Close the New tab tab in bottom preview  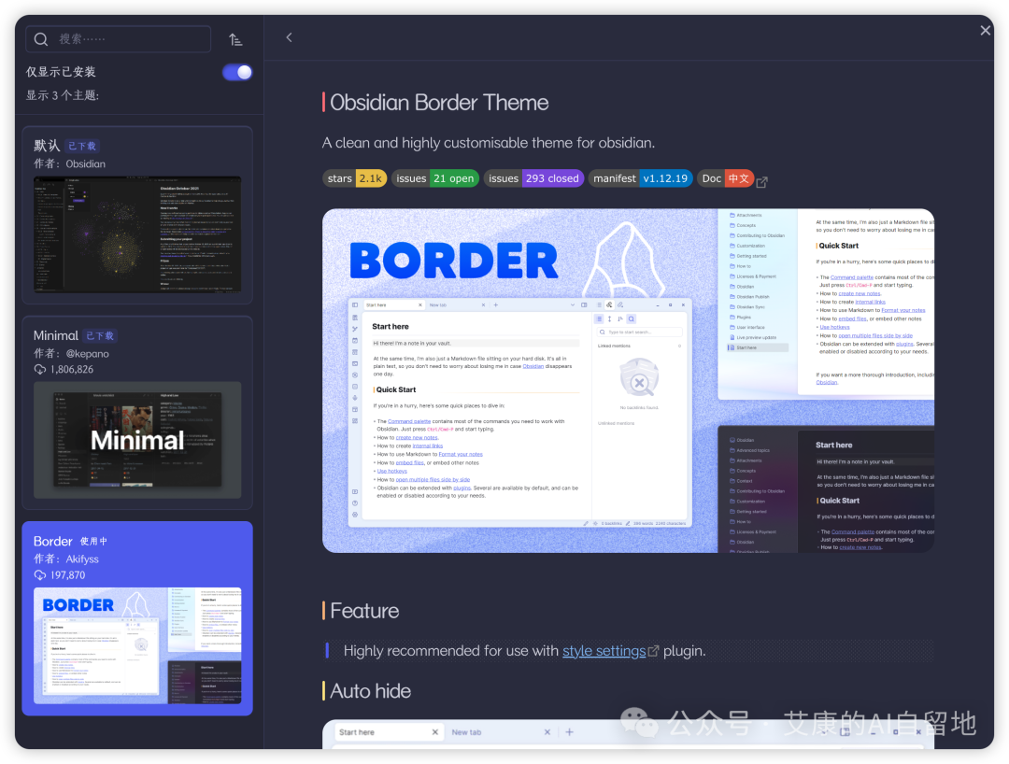(547, 732)
